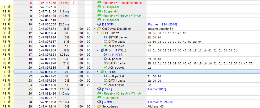Viewport: 260px width, 108px height.
Task: Click the FS speed icon in index 6 row
Action: (9, 7)
